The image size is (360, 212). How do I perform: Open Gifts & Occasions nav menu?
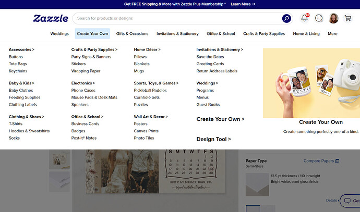tap(132, 34)
